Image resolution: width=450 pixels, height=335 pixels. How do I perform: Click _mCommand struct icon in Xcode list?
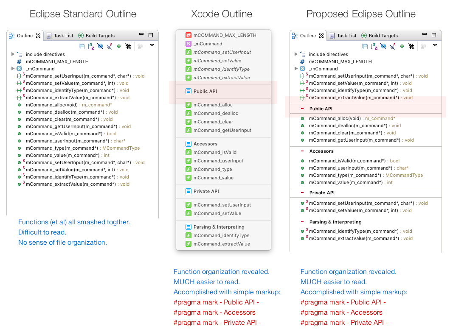click(188, 44)
